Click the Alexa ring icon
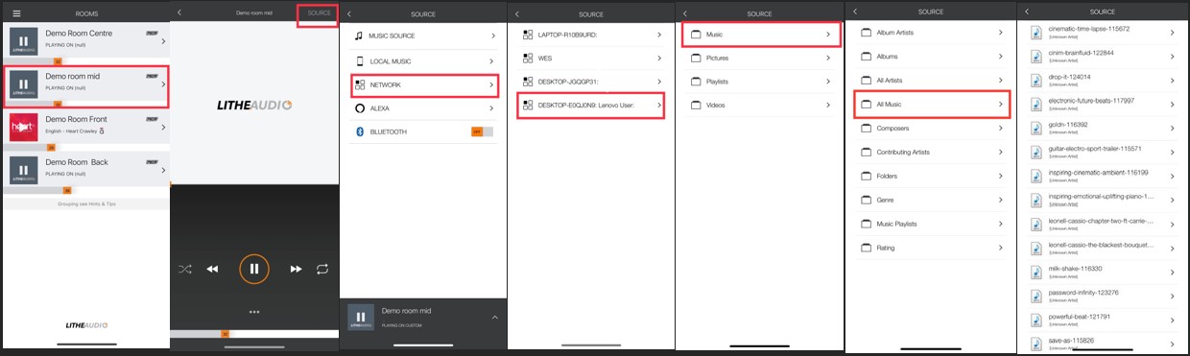Viewport: 1190px width, 356px height. click(359, 108)
